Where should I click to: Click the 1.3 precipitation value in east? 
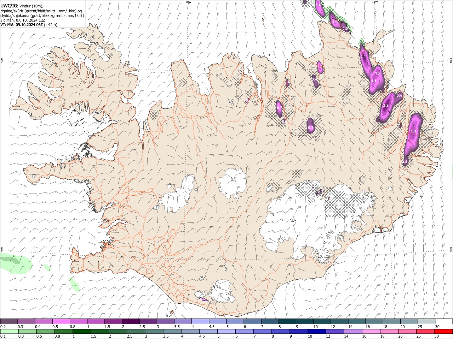pyautogui.click(x=413, y=131)
